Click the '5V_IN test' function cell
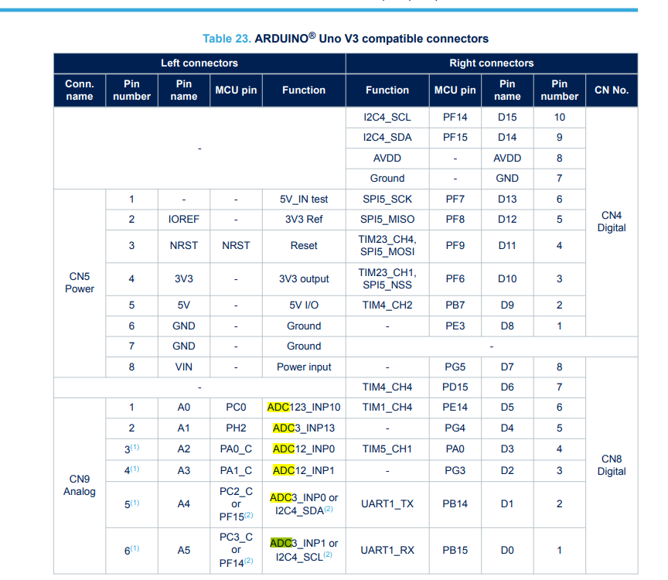 (304, 199)
